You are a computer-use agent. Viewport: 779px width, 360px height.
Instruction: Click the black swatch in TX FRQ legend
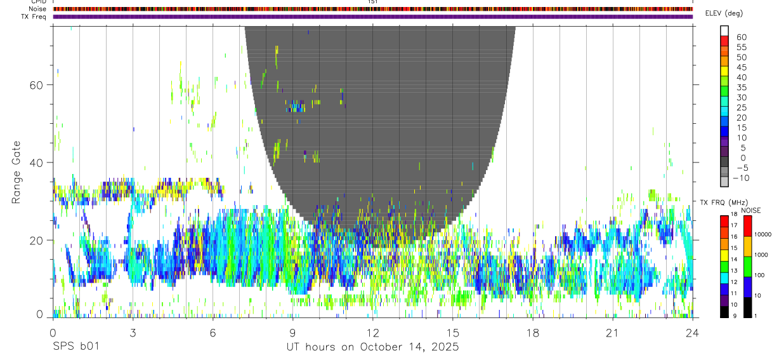[x=724, y=312]
